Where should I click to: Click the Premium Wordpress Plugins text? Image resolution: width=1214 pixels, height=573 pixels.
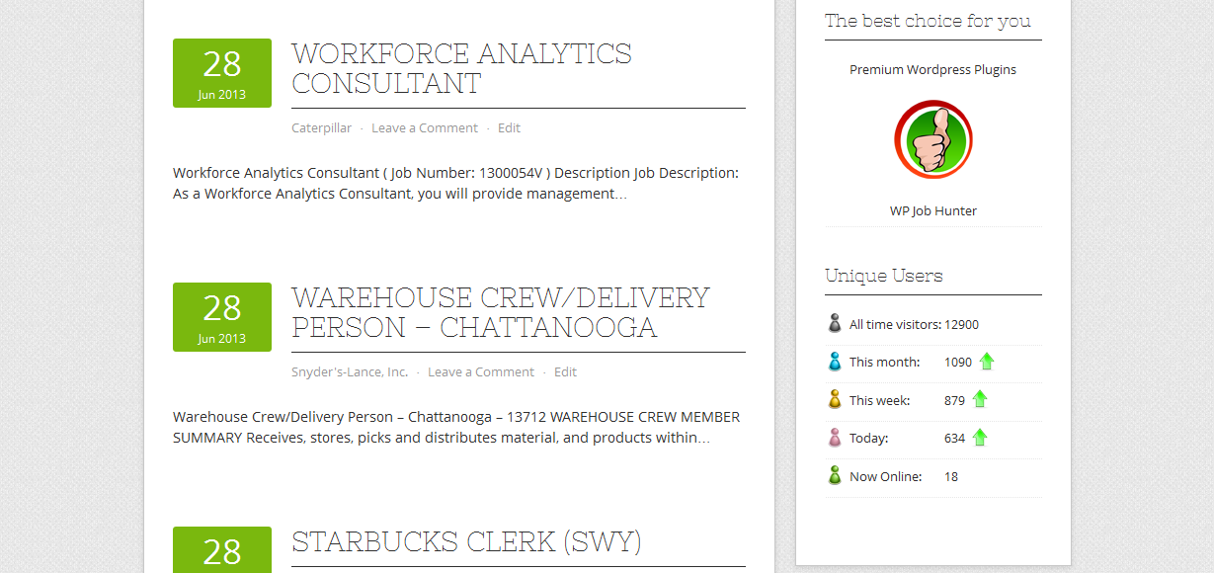click(932, 70)
